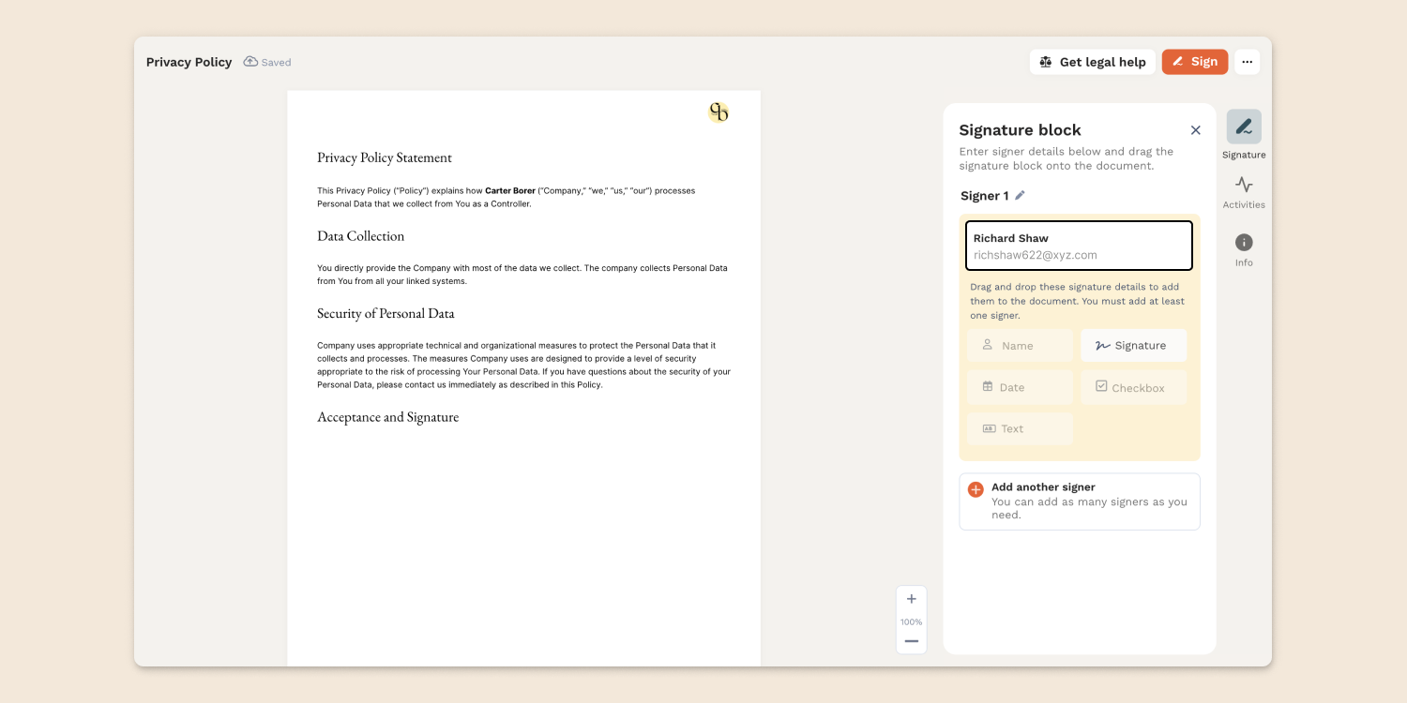Open the three-dot more options menu
The height and width of the screenshot is (703, 1407).
(1247, 62)
